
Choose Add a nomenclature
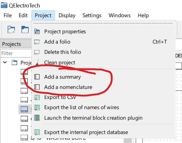point(68,87)
